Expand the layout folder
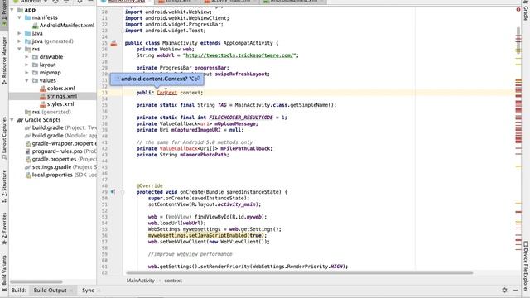The width and height of the screenshot is (530, 298). 27,65
